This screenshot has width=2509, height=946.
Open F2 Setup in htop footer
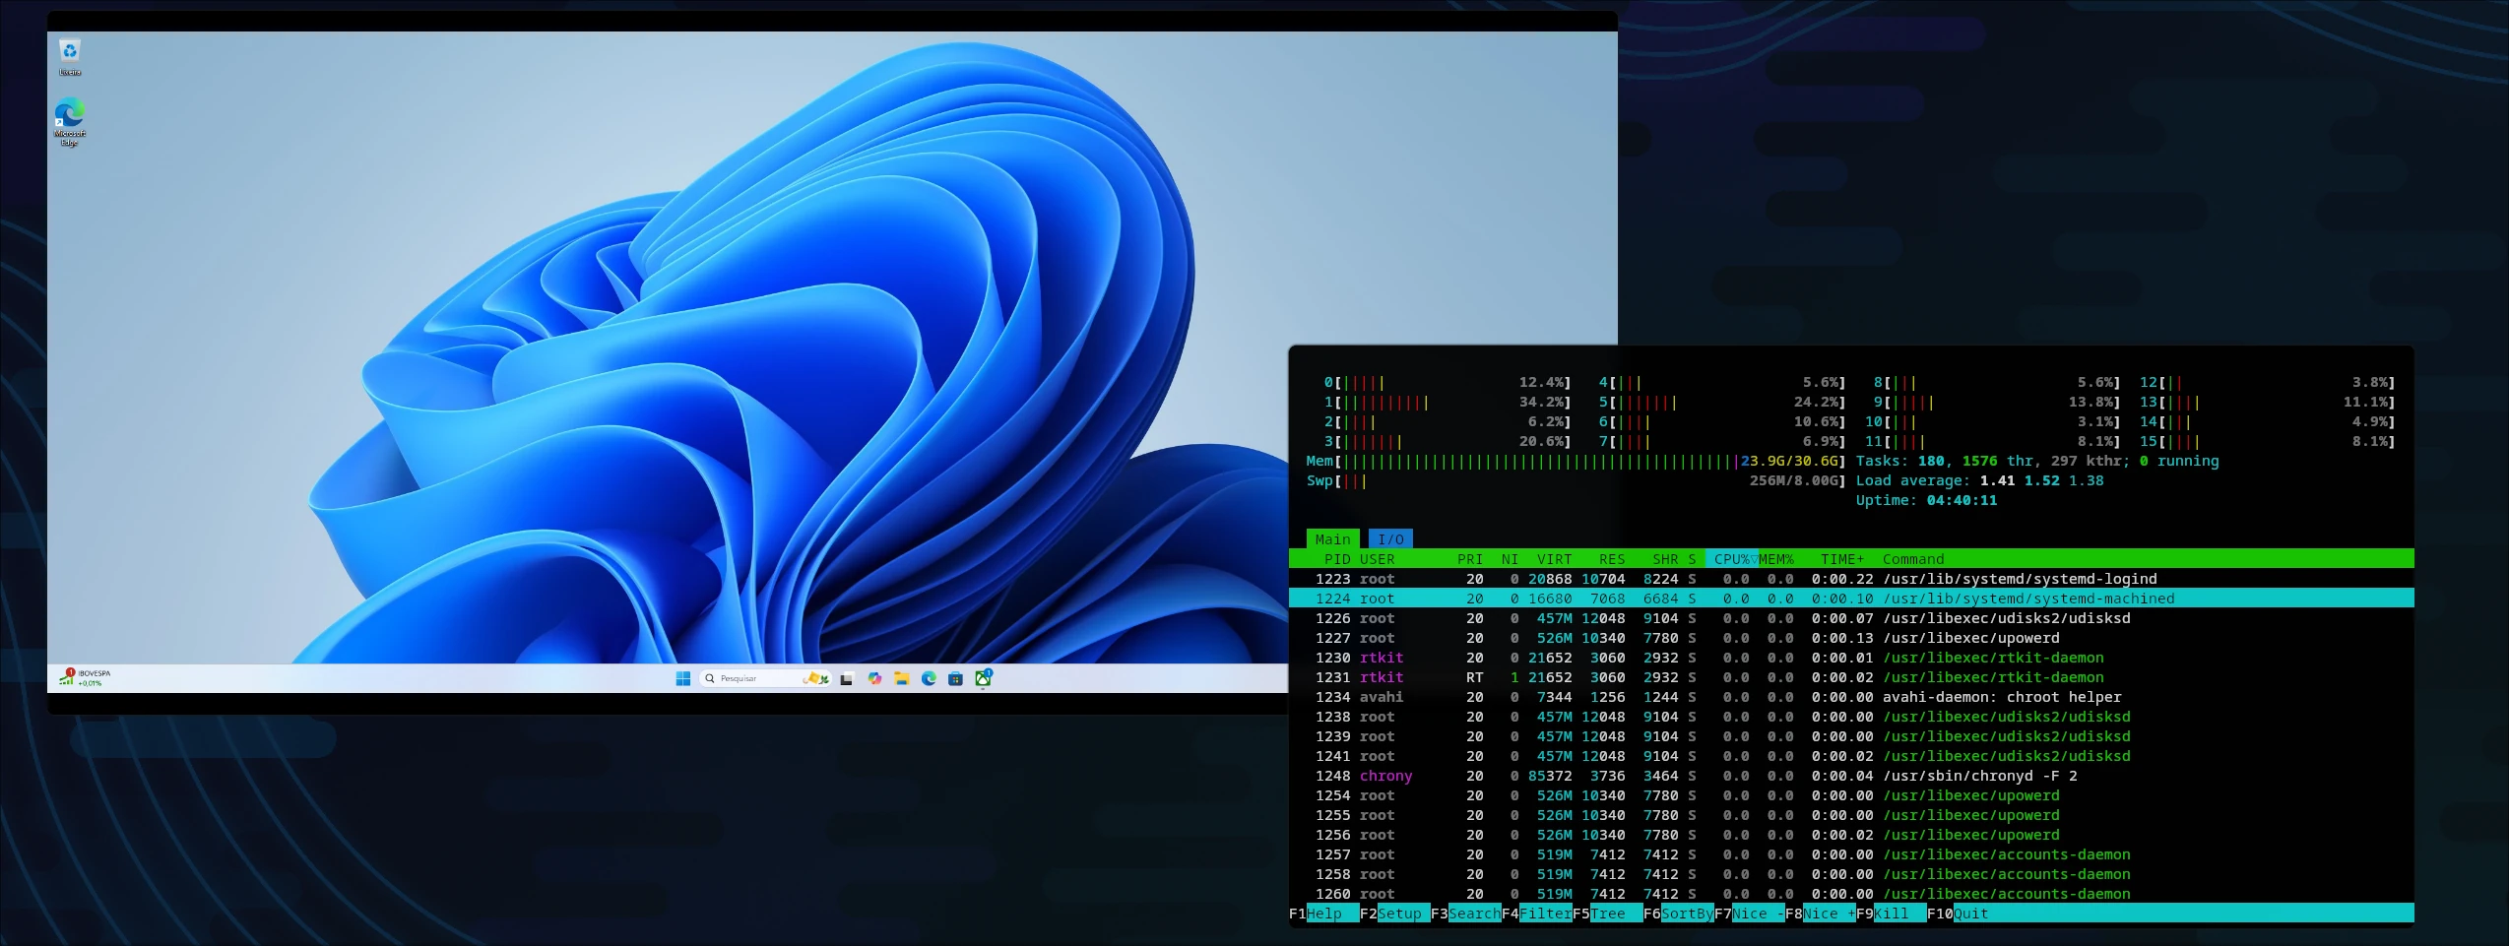(1394, 914)
